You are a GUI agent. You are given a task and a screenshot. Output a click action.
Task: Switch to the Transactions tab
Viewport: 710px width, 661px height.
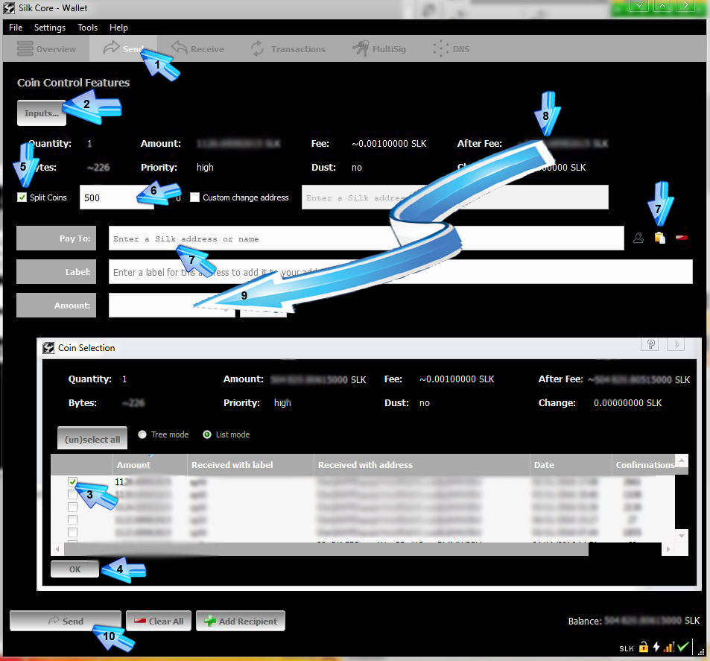288,48
